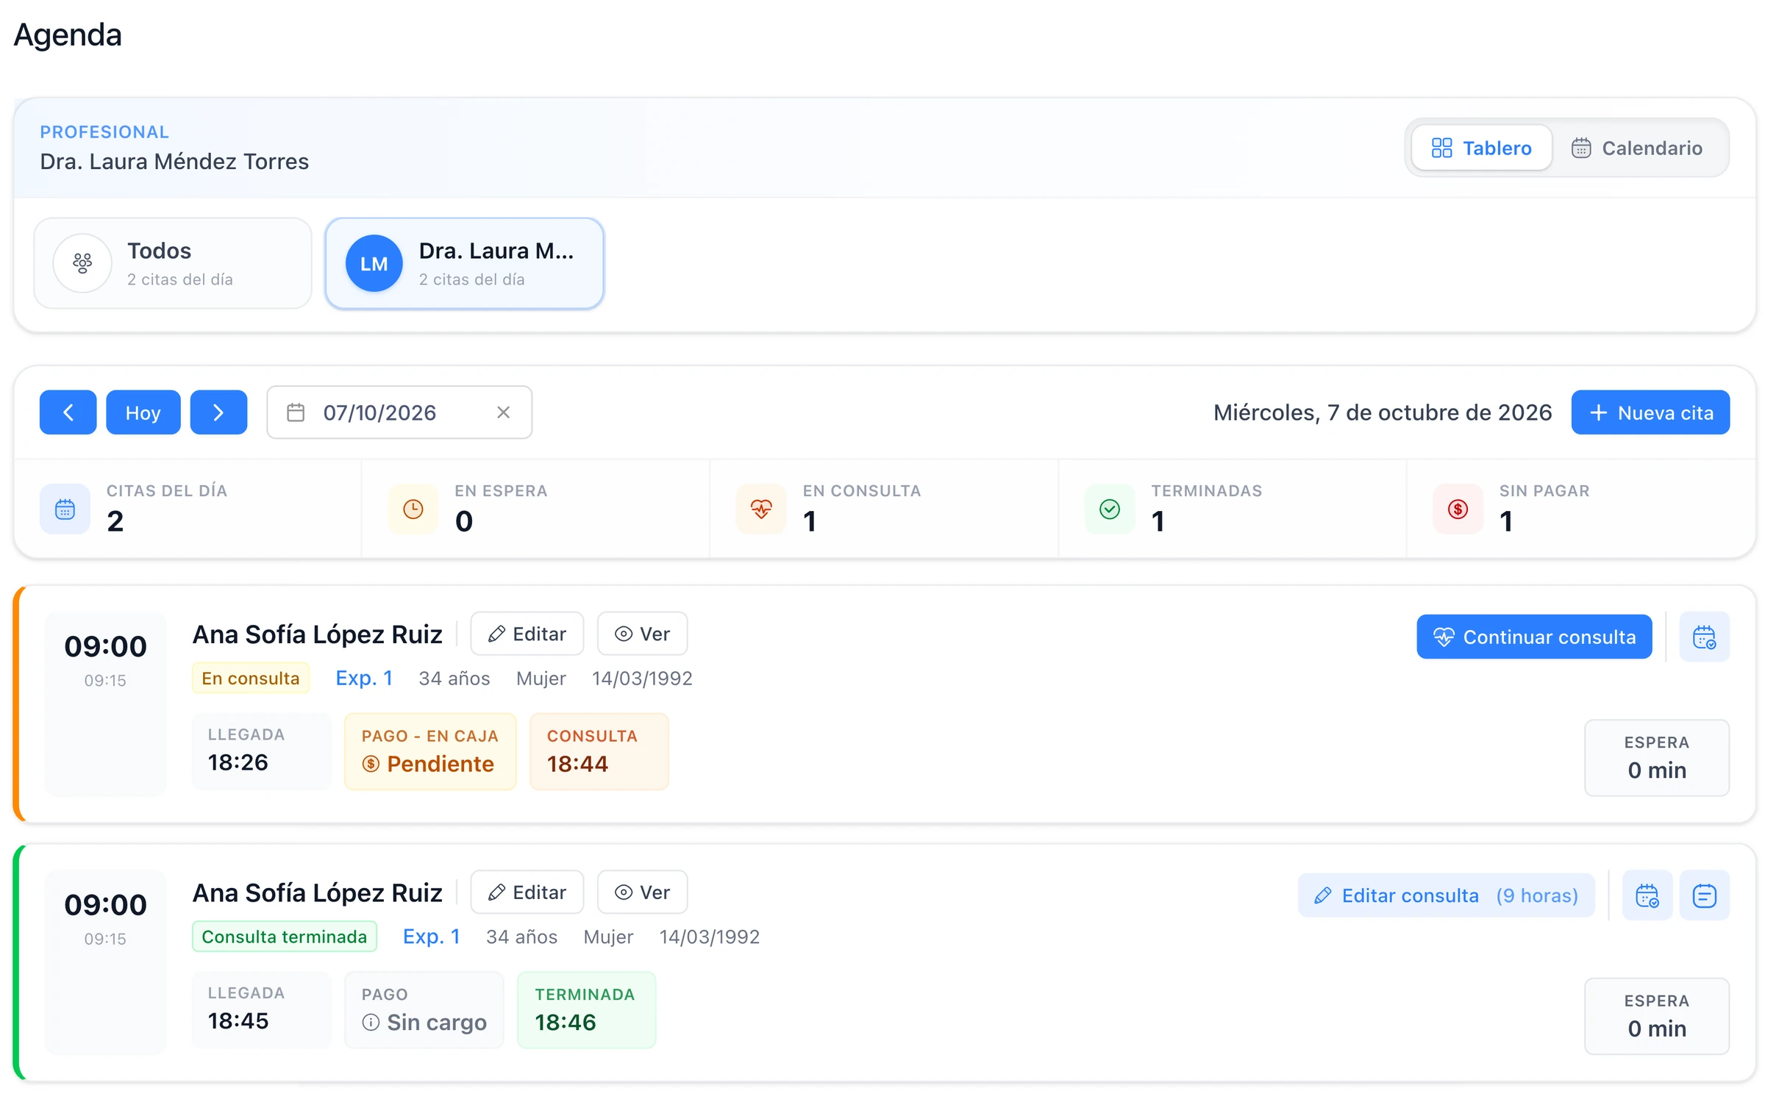Click the Pago Sin cargo box
The image size is (1765, 1102).
pyautogui.click(x=424, y=1010)
